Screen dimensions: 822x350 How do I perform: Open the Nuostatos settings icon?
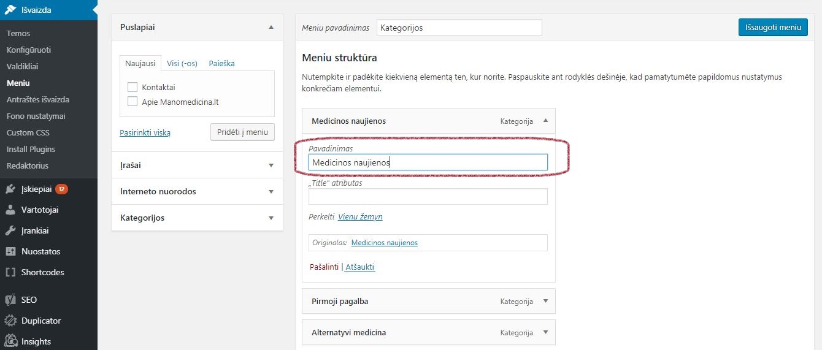10,251
